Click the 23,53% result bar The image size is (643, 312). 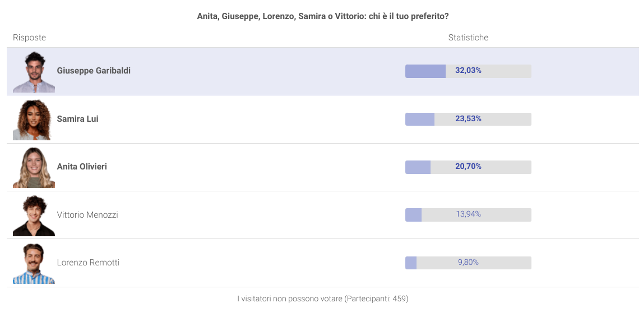(468, 119)
